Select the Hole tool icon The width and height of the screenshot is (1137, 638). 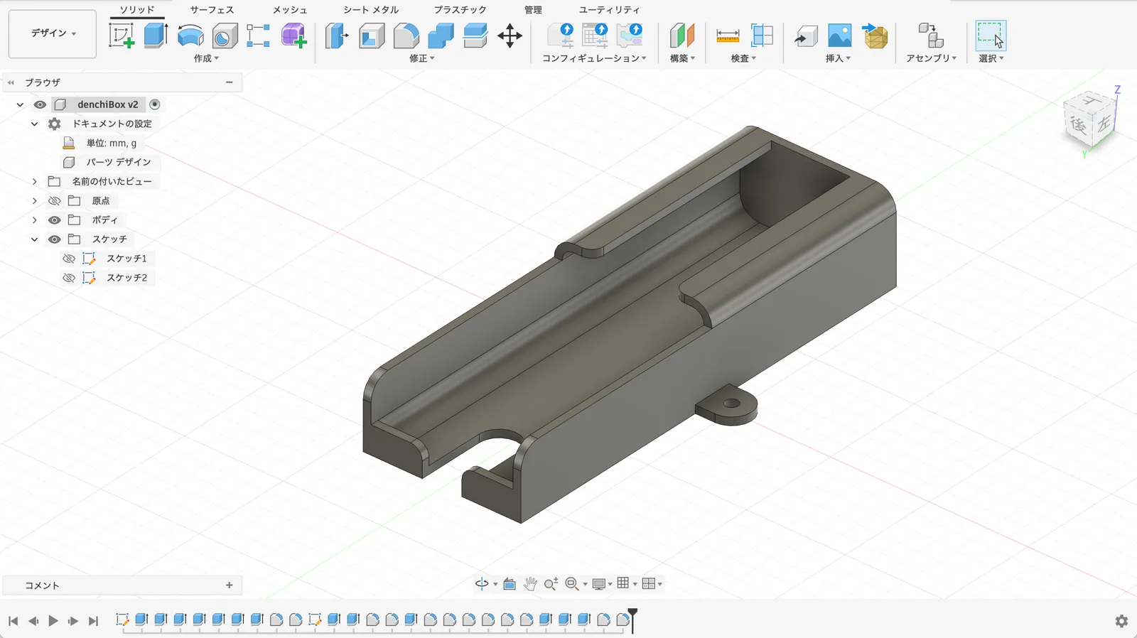coord(225,36)
